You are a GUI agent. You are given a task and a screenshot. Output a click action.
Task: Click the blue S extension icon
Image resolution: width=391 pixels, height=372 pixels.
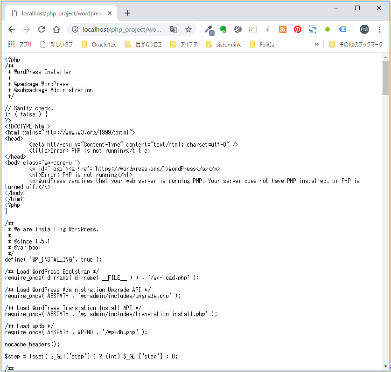(313, 30)
